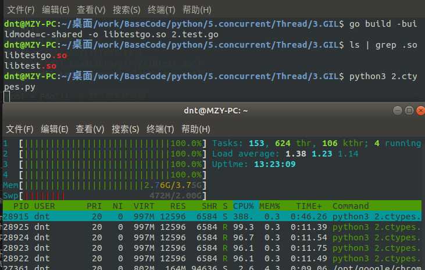The width and height of the screenshot is (425, 270).
Task: Open 搜索(S) menu in htop terminal window
Action: click(125, 129)
